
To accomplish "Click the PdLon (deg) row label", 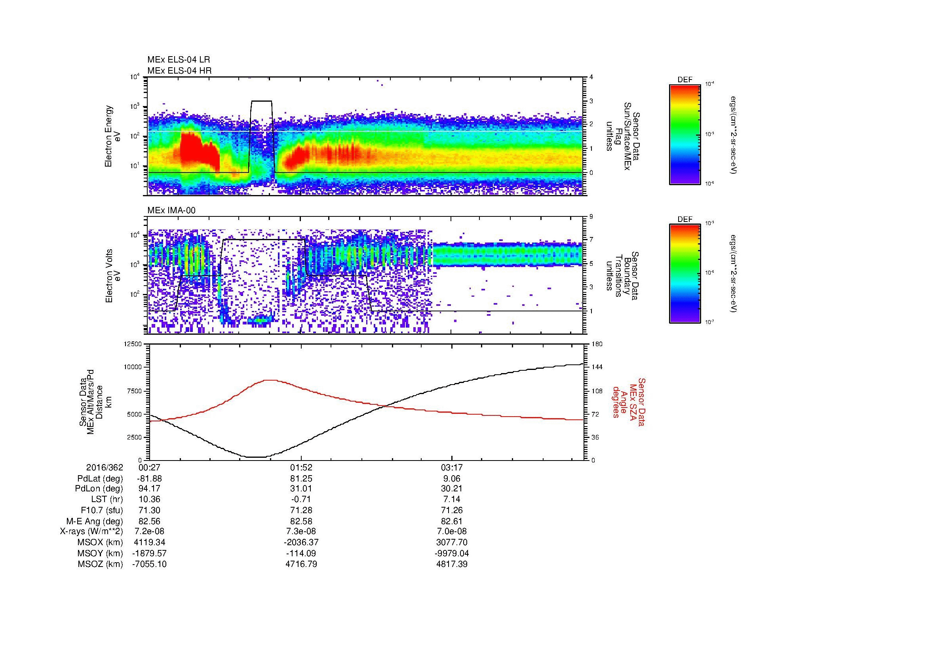I will click(99, 489).
